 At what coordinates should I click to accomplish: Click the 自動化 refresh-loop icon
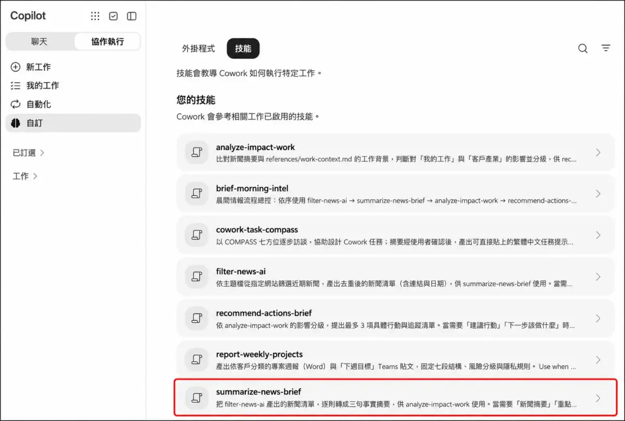tap(16, 104)
